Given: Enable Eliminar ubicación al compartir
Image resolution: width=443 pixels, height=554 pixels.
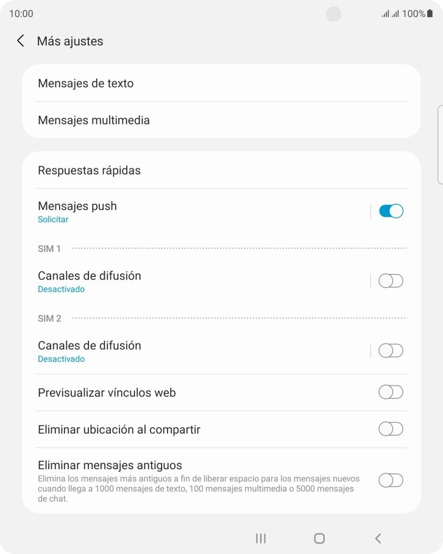Looking at the screenshot, I should tap(391, 429).
